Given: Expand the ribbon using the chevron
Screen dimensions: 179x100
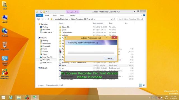Looking at the screenshot, I should [x=141, y=15].
